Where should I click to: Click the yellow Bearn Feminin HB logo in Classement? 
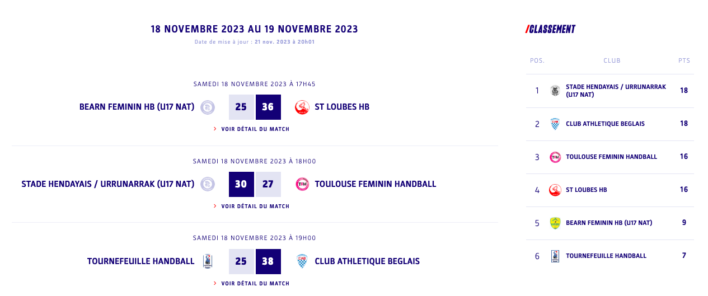pyautogui.click(x=555, y=223)
